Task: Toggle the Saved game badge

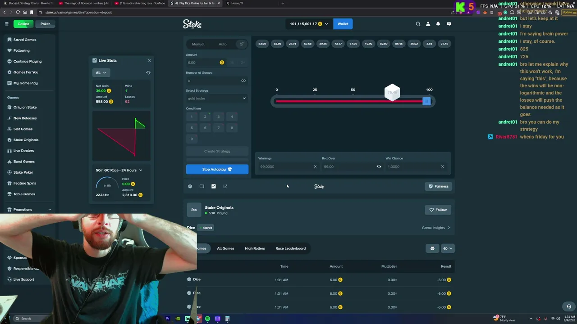Action: tap(206, 228)
